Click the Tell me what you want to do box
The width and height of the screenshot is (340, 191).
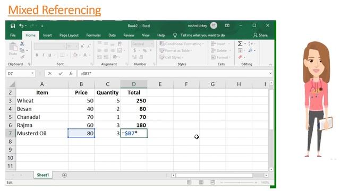(202, 36)
